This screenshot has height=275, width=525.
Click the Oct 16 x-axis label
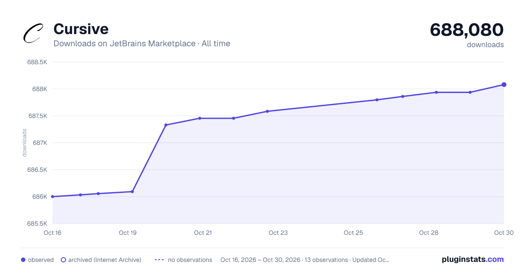(52, 233)
